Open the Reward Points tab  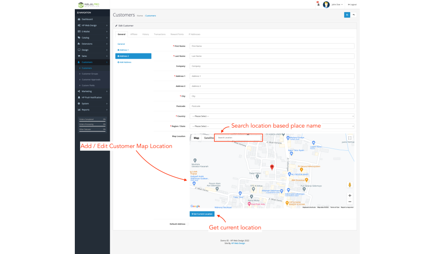177,34
